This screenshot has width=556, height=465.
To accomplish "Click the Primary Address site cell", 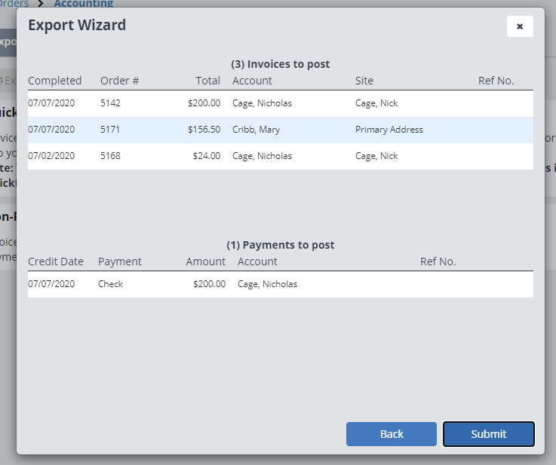I will click(x=389, y=130).
